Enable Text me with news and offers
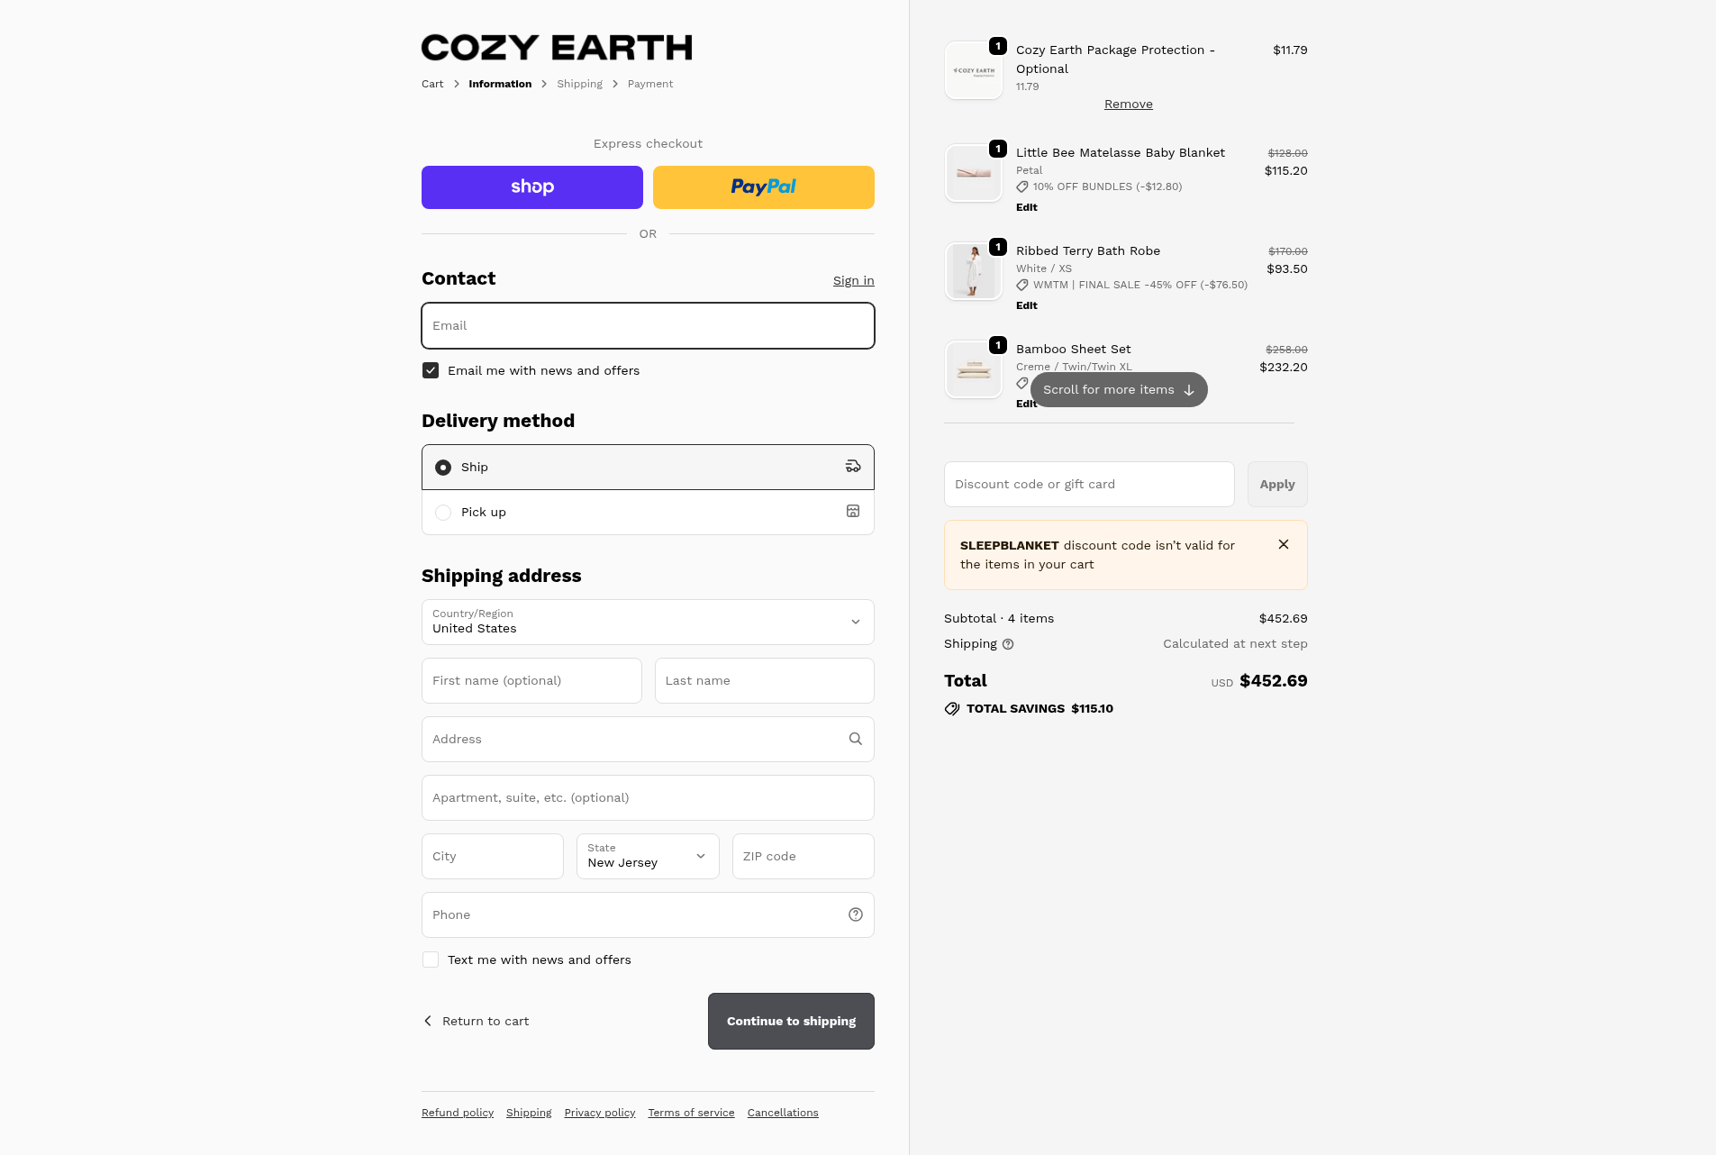 [x=431, y=959]
